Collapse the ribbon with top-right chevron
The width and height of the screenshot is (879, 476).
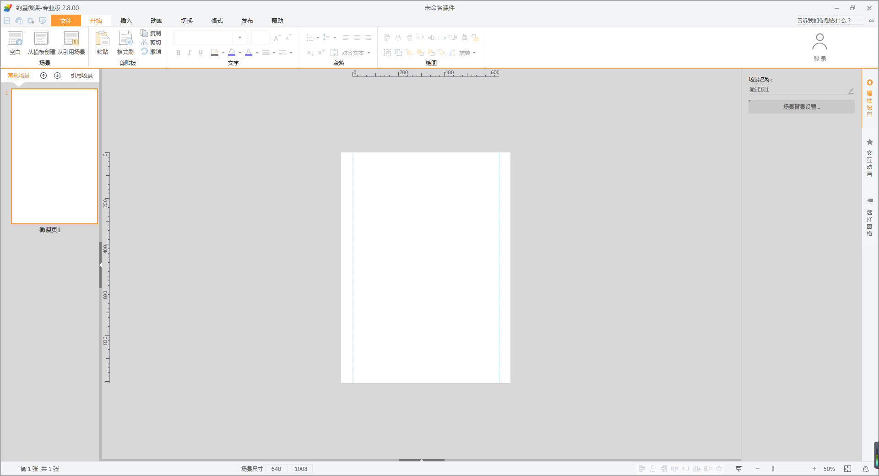871,21
